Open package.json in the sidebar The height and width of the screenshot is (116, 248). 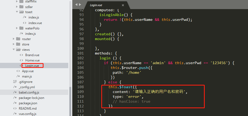click(28, 103)
